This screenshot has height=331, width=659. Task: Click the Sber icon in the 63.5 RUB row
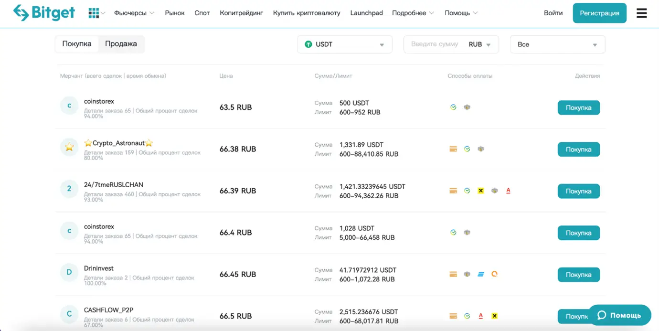(453, 107)
